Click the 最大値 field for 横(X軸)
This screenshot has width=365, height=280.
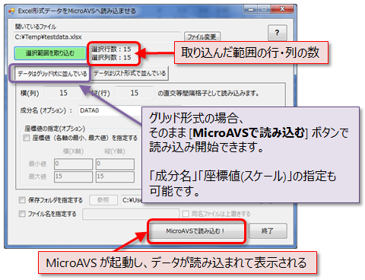tap(73, 177)
